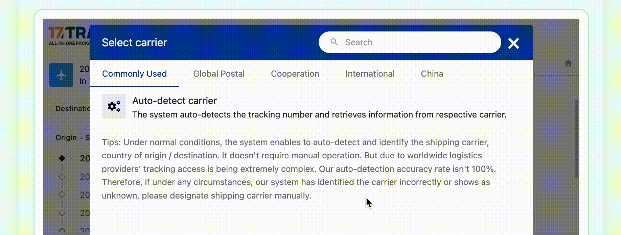Close the Select carrier dialog
This screenshot has width=621, height=235.
point(513,43)
